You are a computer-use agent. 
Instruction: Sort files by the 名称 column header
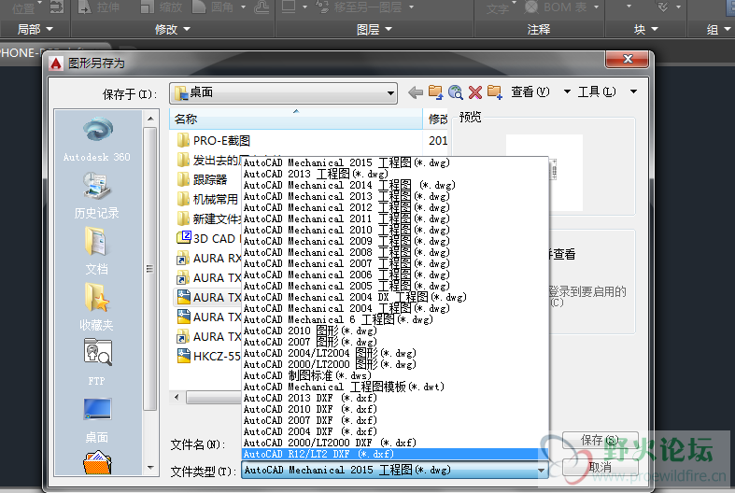coord(296,119)
